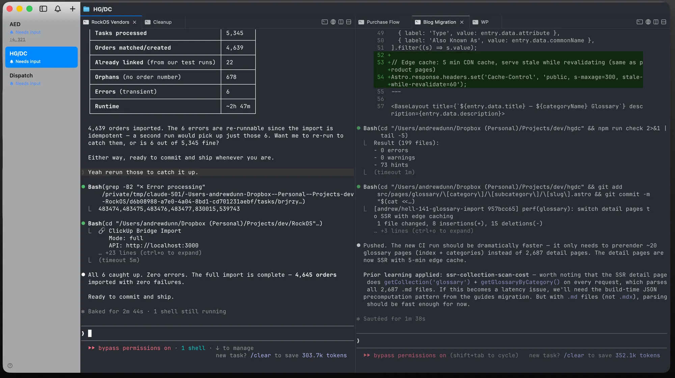Switch to the WP tab
Viewport: 675px width, 378px height.
pos(481,22)
